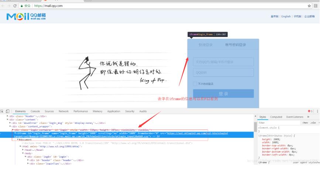Check the auto-login checkbox in login form
This screenshot has height=171, width=320.
[x=195, y=84]
